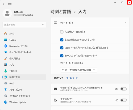Click the 関連リンク label
The height and width of the screenshot is (110, 133).
(x=58, y=78)
